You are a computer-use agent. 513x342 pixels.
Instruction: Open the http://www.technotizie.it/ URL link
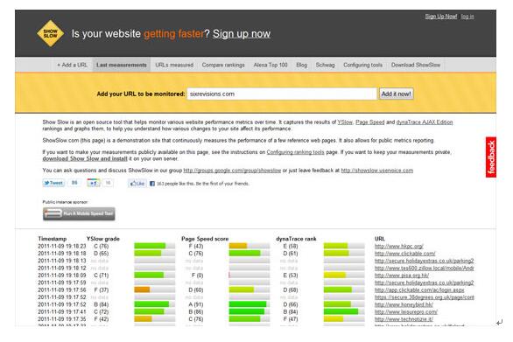(404, 319)
